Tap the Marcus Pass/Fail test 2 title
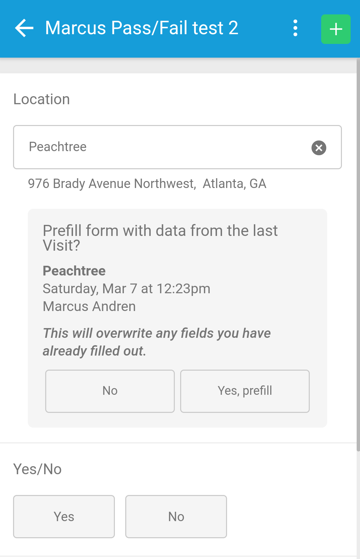The height and width of the screenshot is (559, 360). coord(142,28)
